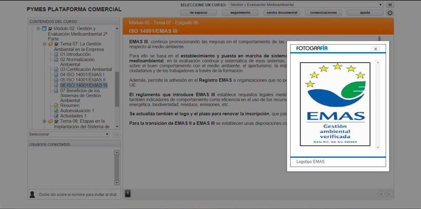This screenshot has width=421, height=209.
Task: Click the green check icon of Autoevaluación 1
Action: (x=56, y=111)
